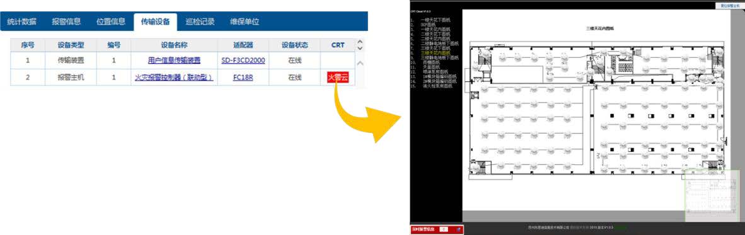The width and height of the screenshot is (745, 235).
Task: Select the 位置信息 tab
Action: tap(111, 21)
